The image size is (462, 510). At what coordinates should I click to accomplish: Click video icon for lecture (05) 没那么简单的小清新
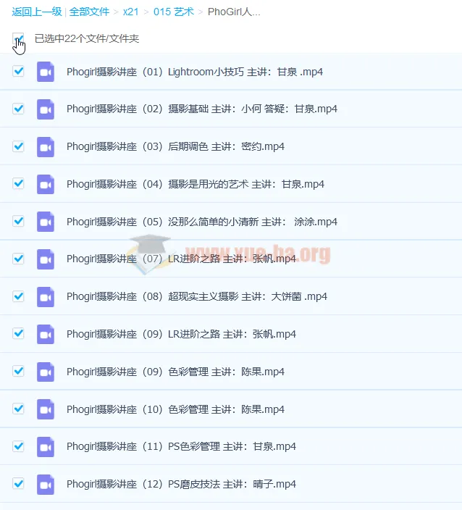pyautogui.click(x=46, y=222)
